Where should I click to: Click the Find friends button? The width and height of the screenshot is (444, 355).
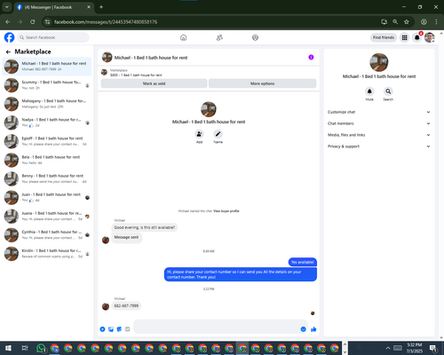tap(384, 37)
